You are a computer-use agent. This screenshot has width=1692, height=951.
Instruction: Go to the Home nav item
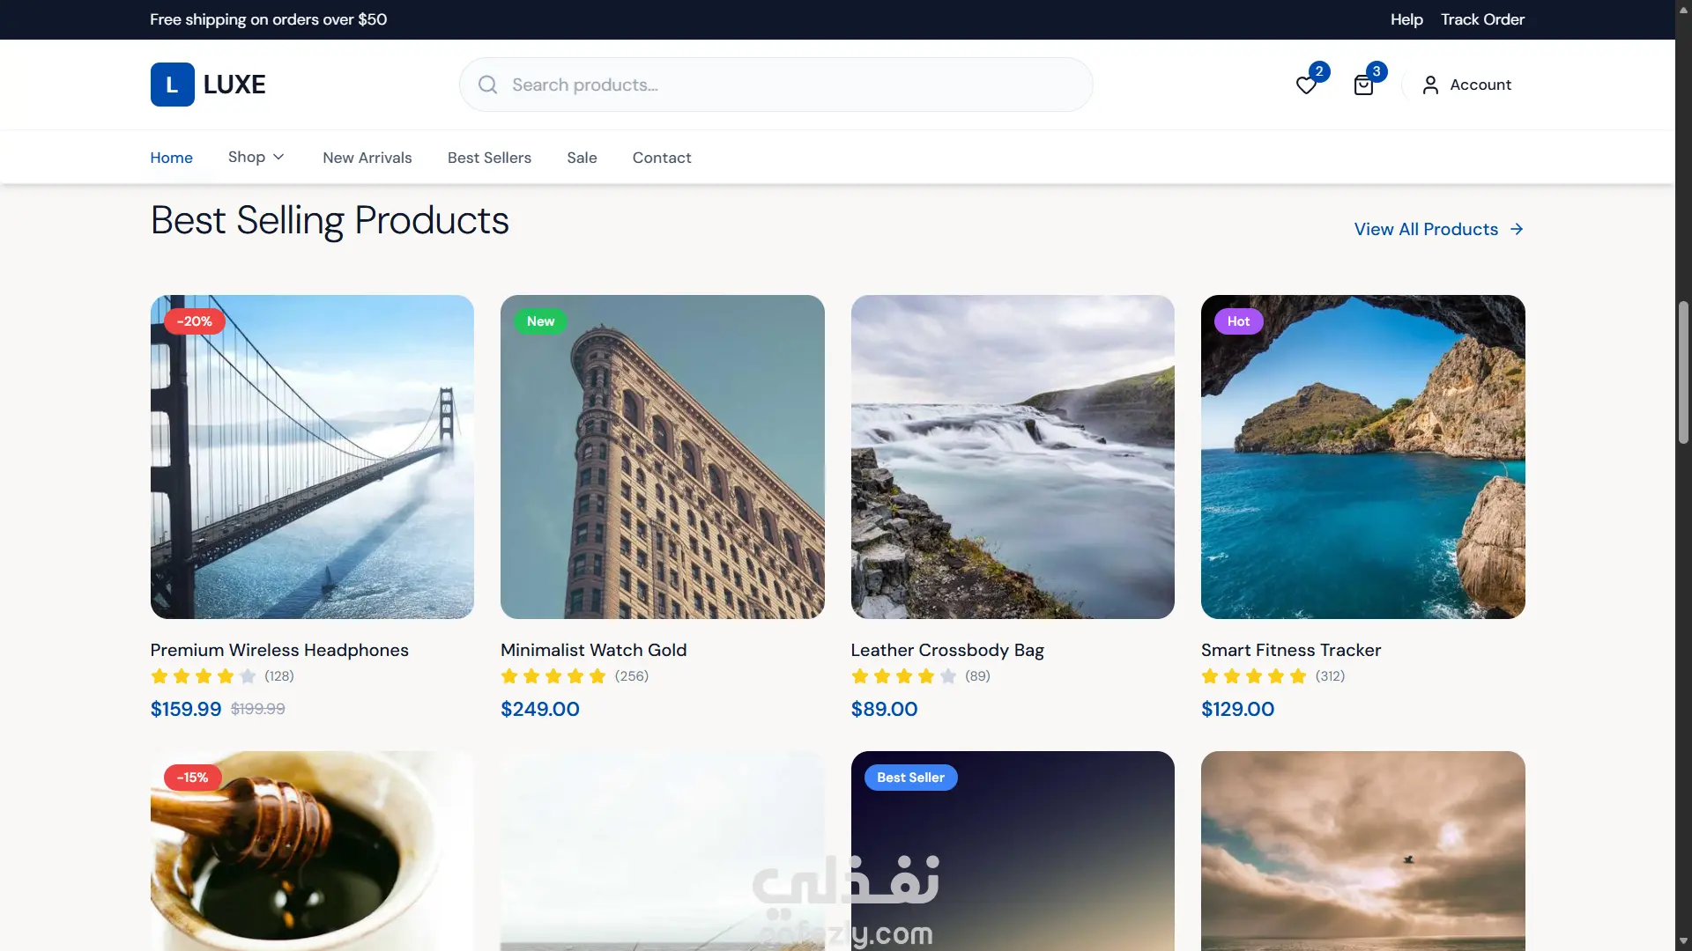(171, 158)
